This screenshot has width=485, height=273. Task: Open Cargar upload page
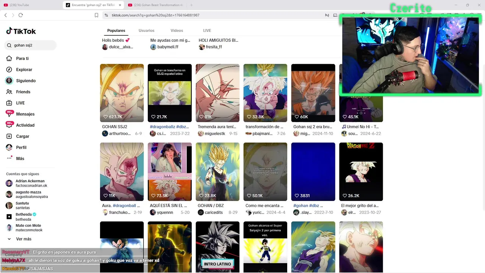click(x=22, y=136)
